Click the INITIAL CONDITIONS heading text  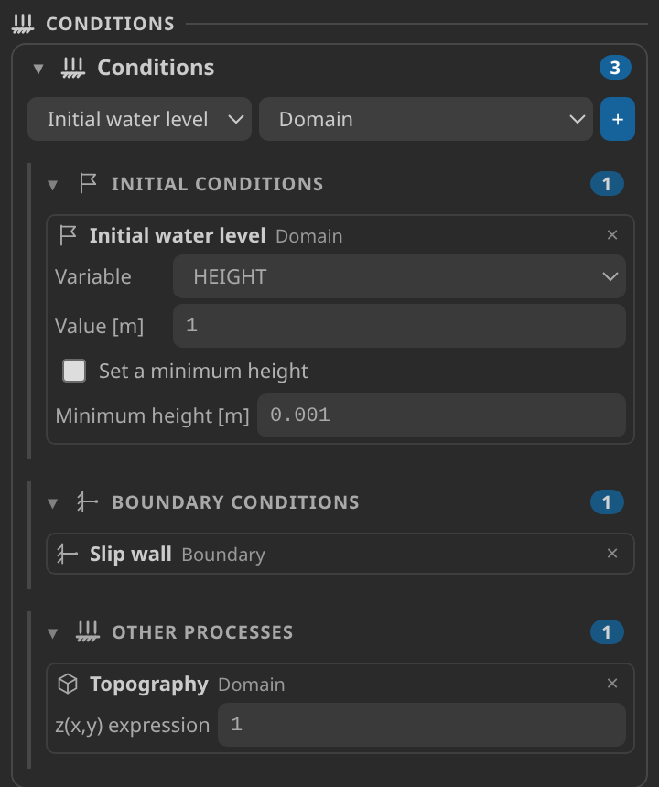(217, 184)
